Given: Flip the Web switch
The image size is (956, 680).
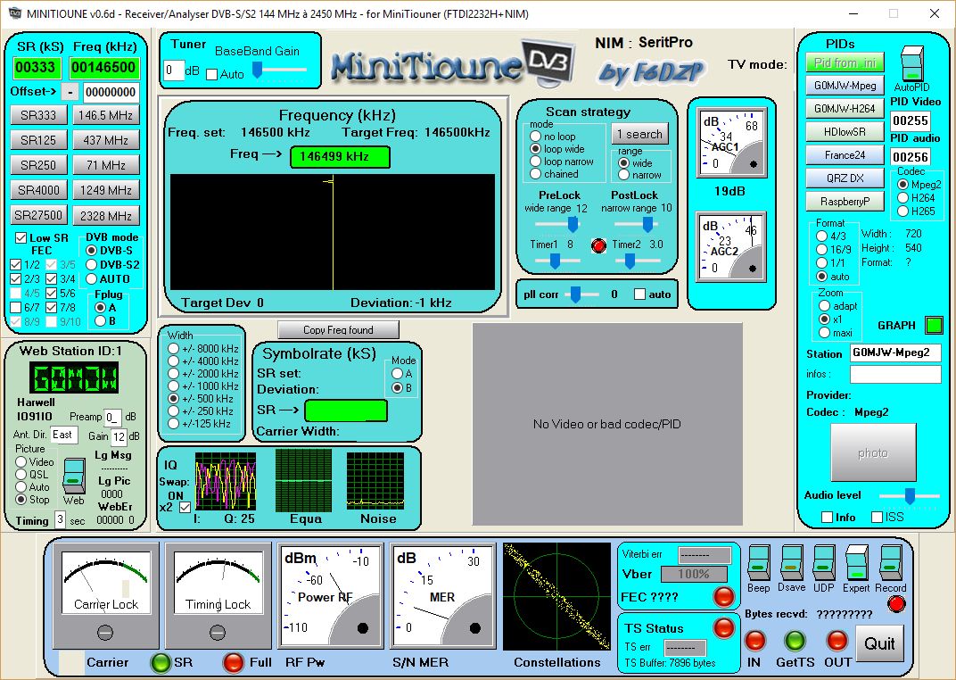Looking at the screenshot, I should [74, 477].
